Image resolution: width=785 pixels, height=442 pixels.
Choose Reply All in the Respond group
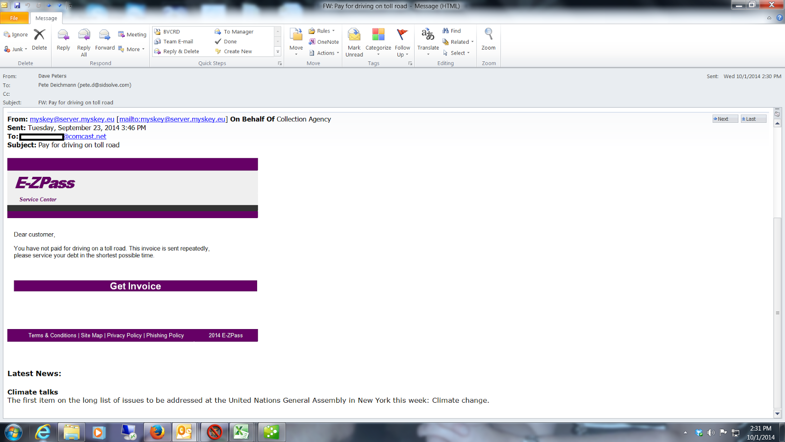(x=84, y=42)
